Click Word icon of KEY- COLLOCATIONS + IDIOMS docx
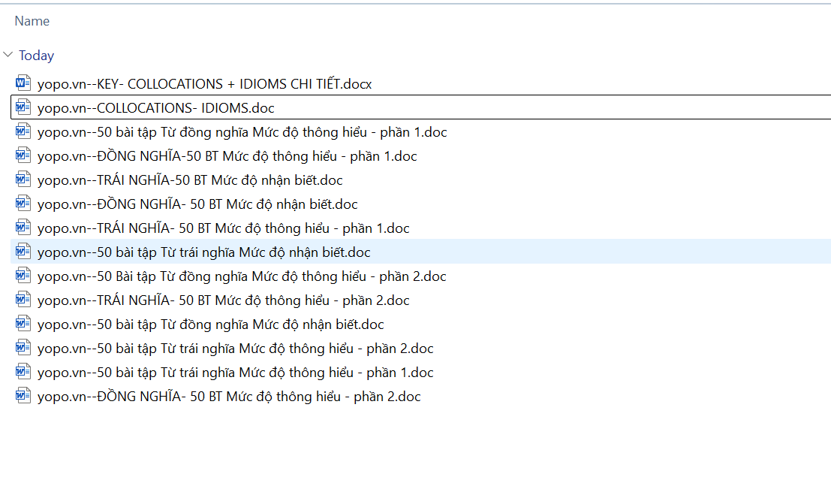 23,83
